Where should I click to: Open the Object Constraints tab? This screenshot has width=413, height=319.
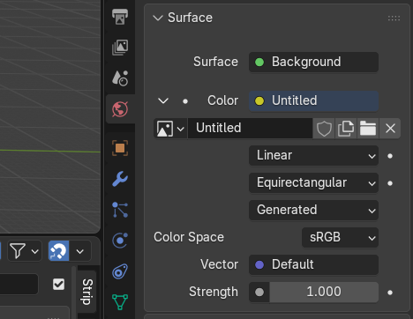[120, 271]
